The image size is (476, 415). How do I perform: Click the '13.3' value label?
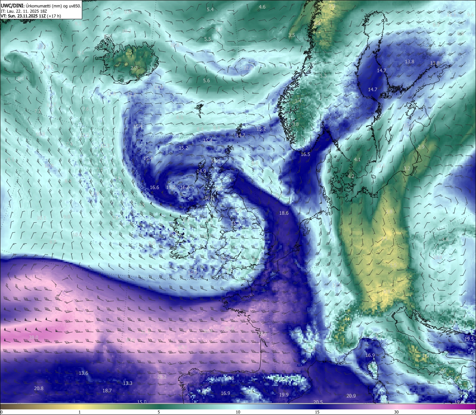128,383
